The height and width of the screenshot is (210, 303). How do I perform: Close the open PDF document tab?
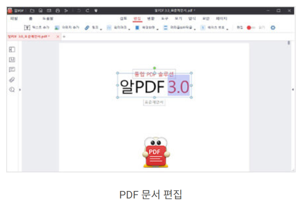coord(58,36)
